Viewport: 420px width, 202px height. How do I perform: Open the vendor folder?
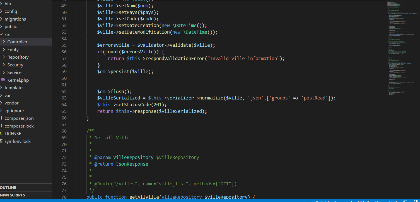11,103
